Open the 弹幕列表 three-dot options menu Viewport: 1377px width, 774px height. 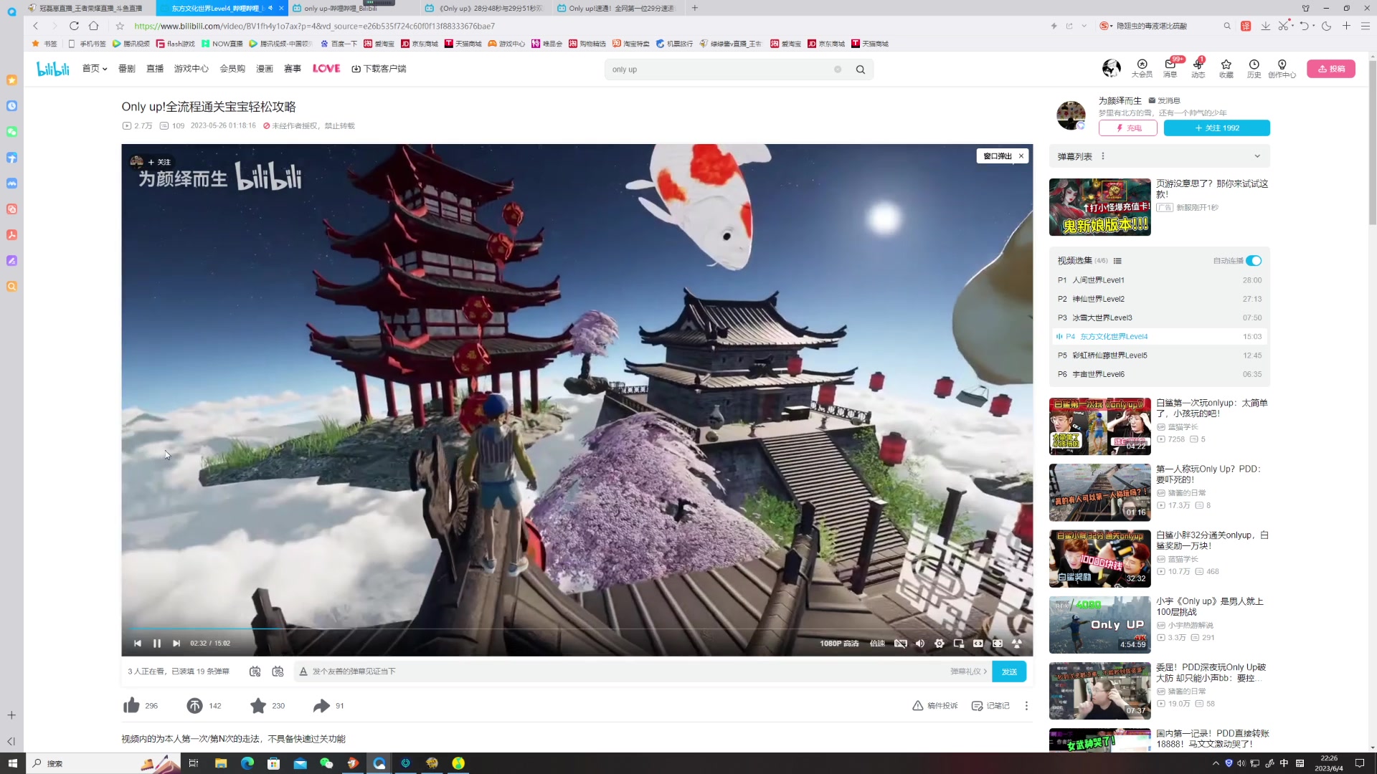1103,156
